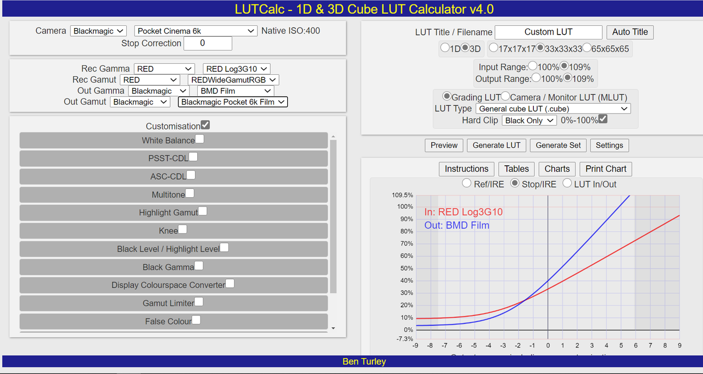703x374 pixels.
Task: Open the Camera manufacturer dropdown showing Blackmagic
Action: pos(98,31)
